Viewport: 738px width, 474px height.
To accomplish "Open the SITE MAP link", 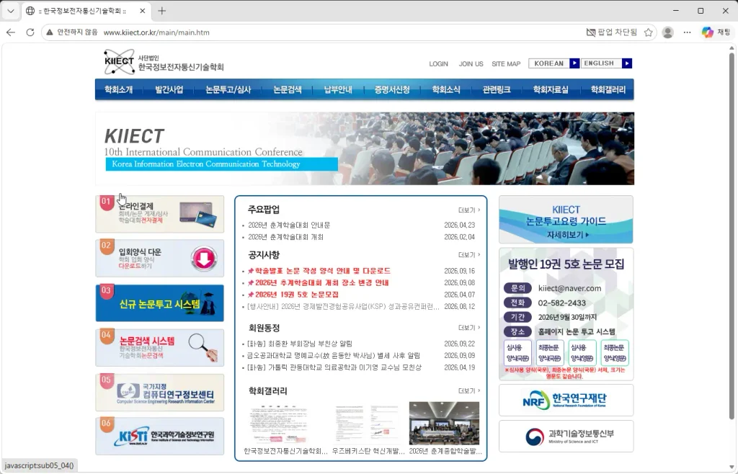I will [x=506, y=64].
